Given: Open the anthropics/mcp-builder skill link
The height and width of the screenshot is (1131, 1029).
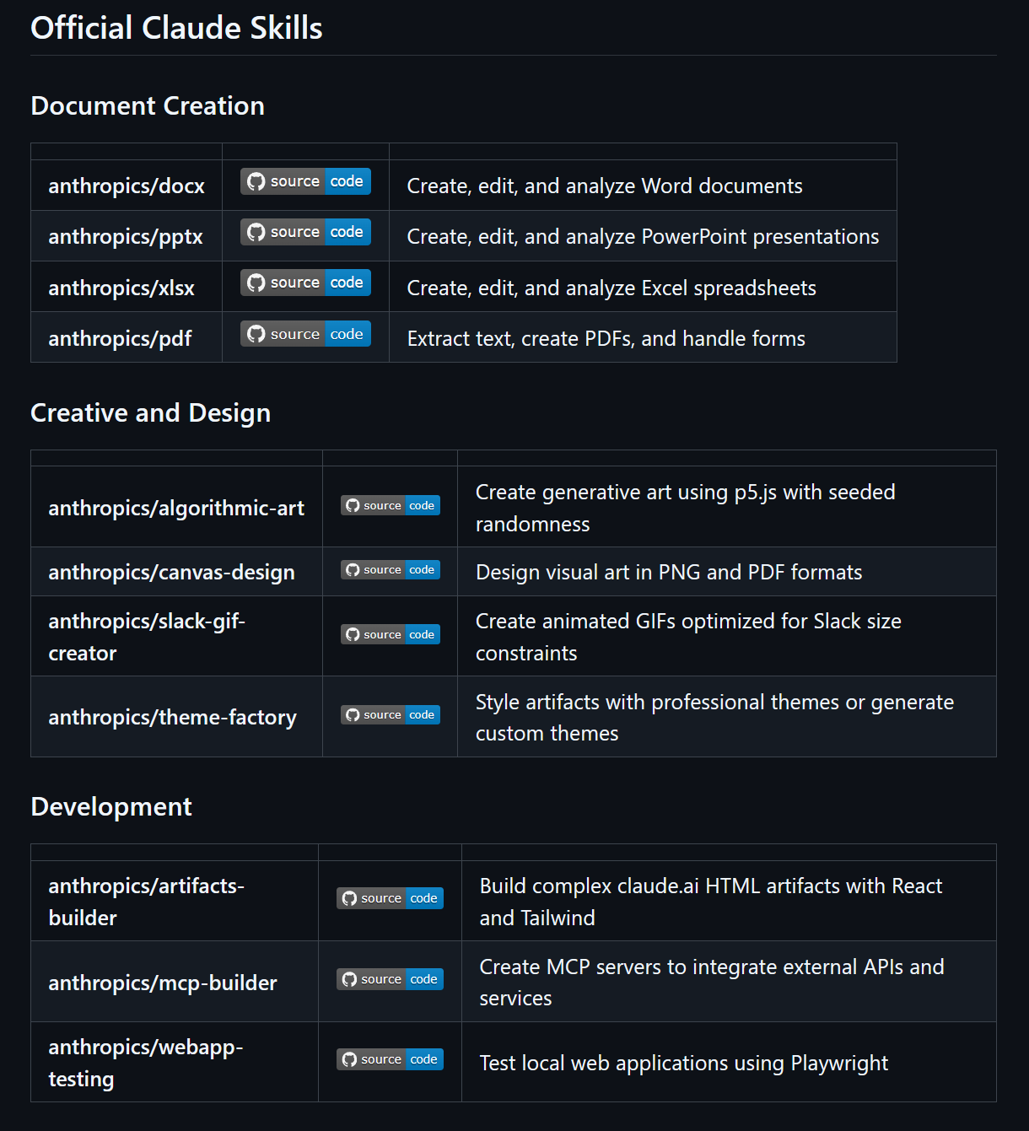Looking at the screenshot, I should pyautogui.click(x=163, y=983).
